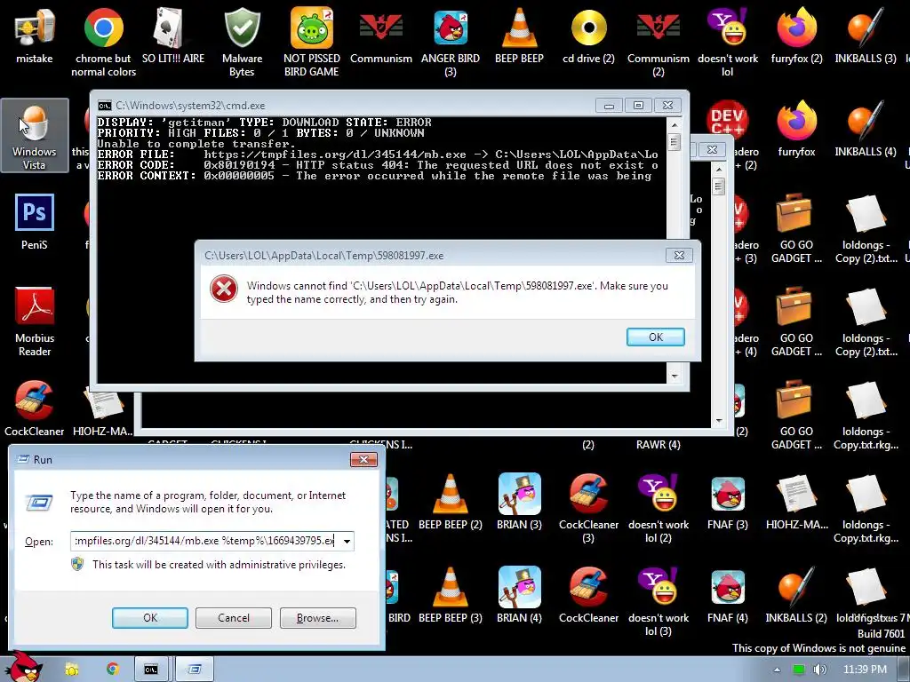Open the 'cd drive (2)' disc icon
910x682 pixels.
click(588, 35)
